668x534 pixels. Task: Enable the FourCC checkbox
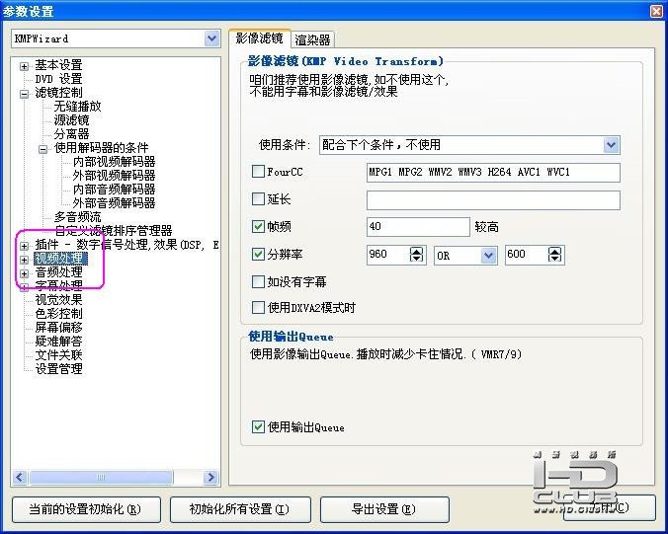point(258,172)
